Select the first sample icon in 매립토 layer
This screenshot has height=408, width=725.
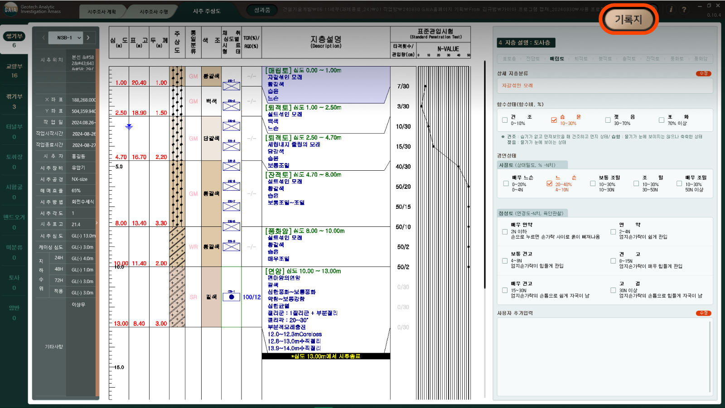pos(231,85)
